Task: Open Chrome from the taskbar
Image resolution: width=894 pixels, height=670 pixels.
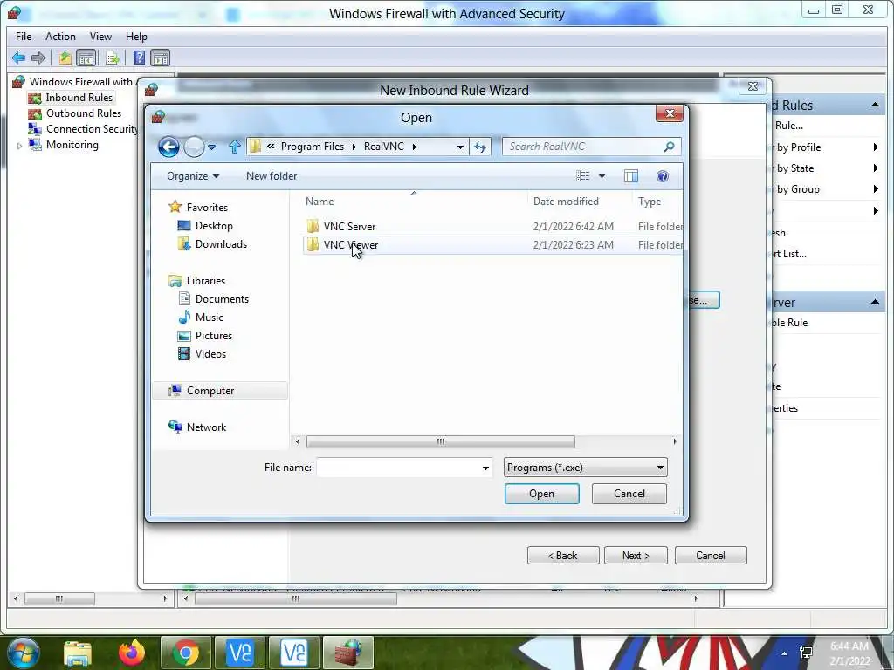Action: [186, 653]
